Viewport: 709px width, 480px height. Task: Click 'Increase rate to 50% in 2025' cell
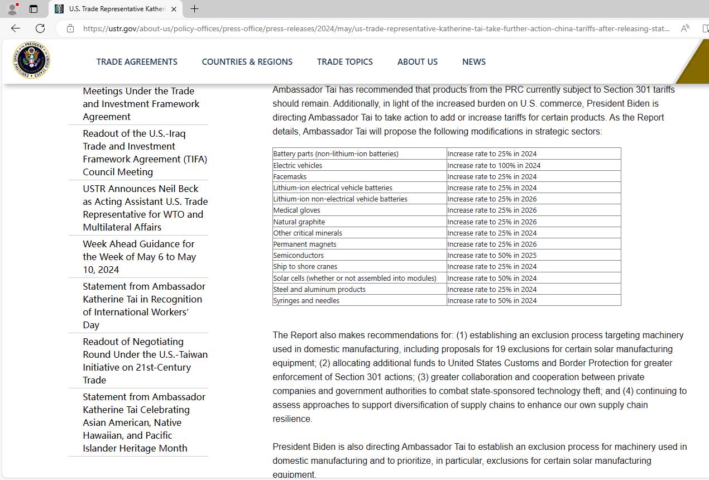(534, 255)
